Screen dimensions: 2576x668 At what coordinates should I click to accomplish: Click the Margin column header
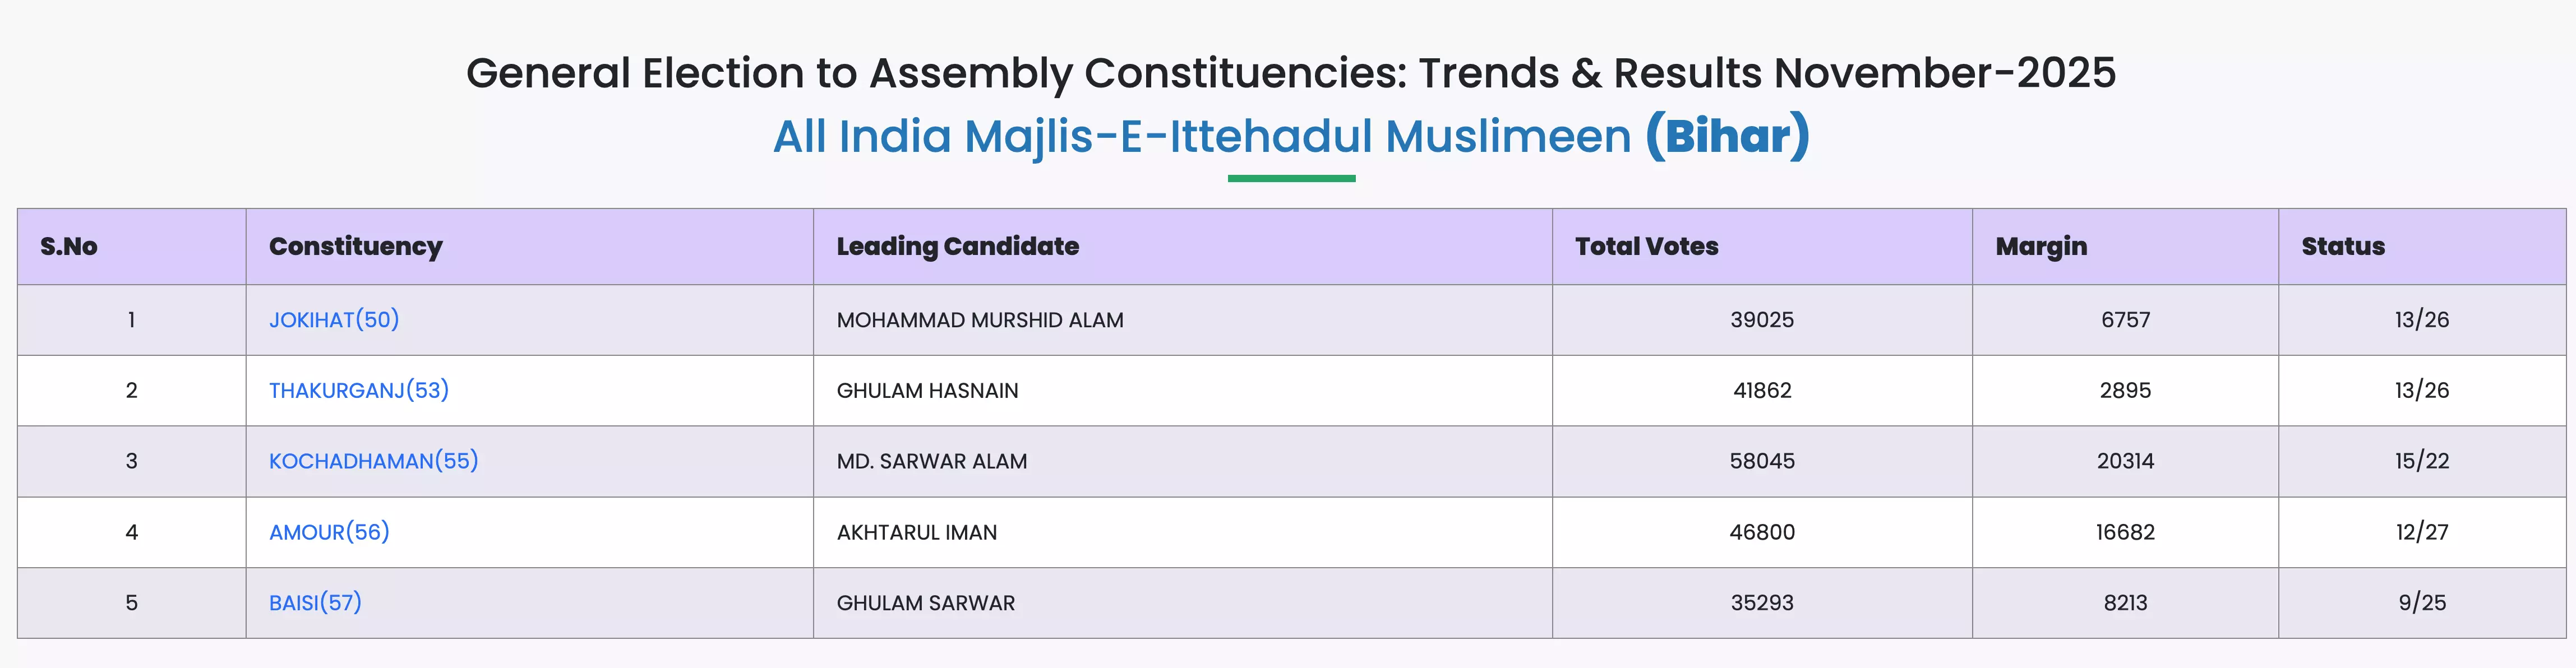(2041, 246)
